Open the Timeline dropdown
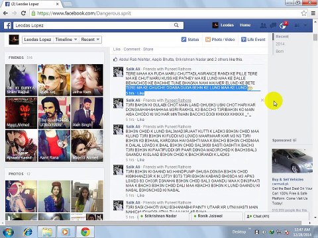Image resolution: width=318 pixels, height=238 pixels. [x=66, y=40]
